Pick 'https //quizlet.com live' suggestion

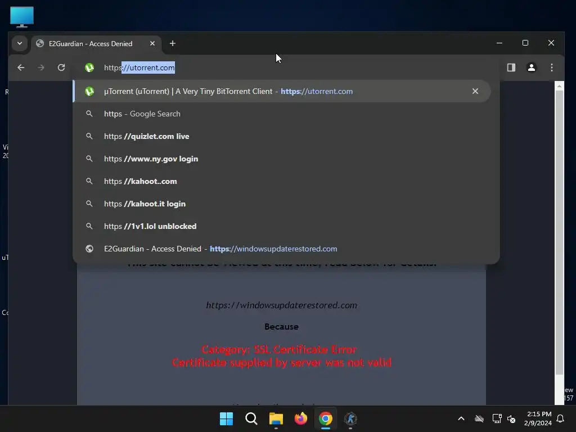(x=282, y=136)
